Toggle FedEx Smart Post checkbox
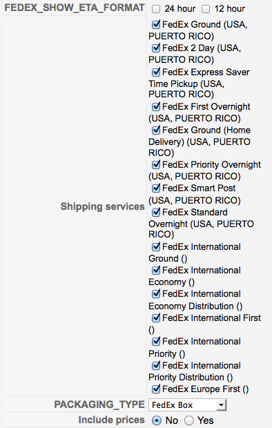272x428 pixels. 156,188
